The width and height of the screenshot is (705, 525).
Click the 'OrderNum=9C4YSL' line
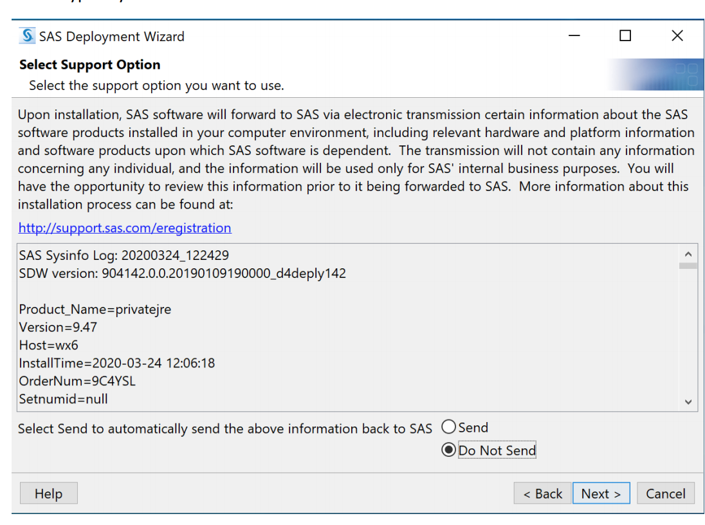click(77, 381)
